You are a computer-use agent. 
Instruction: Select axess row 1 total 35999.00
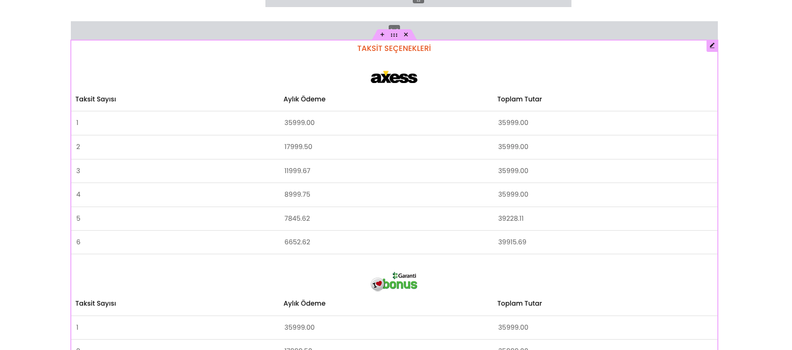point(513,123)
